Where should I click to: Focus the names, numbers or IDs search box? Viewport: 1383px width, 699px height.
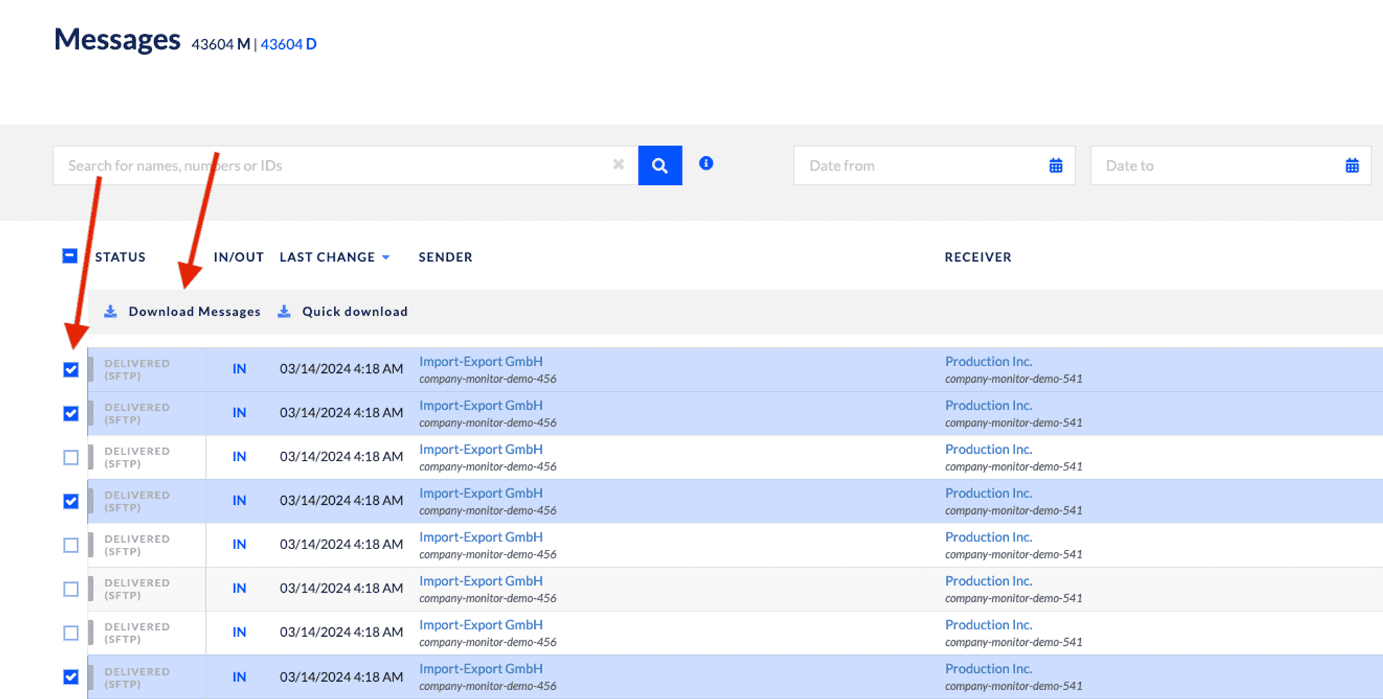(332, 166)
